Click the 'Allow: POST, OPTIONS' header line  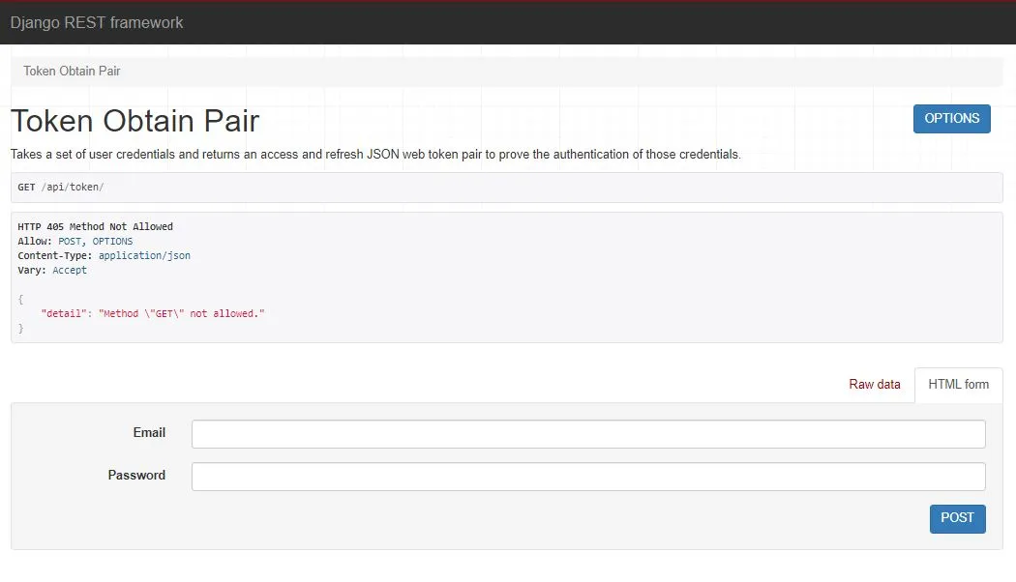75,242
